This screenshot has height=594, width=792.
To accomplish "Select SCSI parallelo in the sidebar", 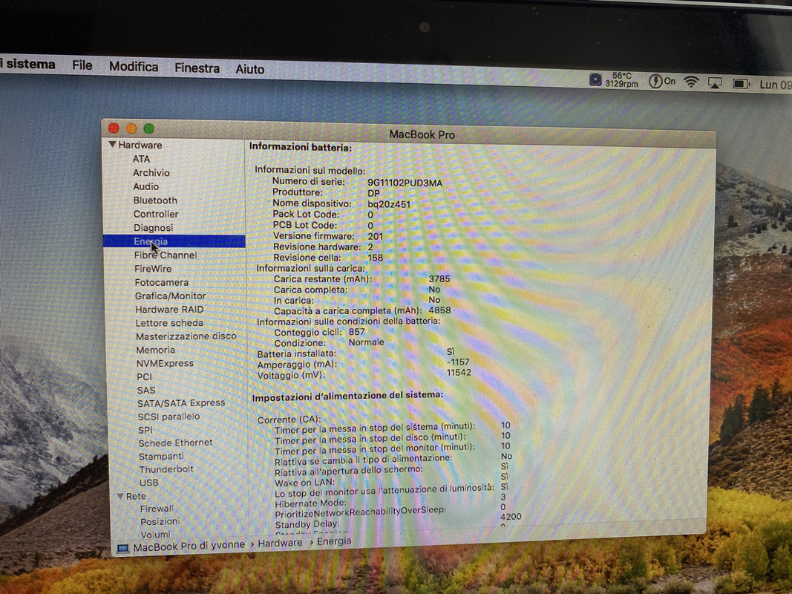I will pyautogui.click(x=168, y=417).
